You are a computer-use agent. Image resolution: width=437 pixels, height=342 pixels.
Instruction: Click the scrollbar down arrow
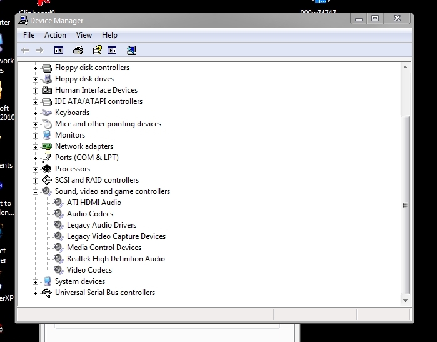(405, 301)
